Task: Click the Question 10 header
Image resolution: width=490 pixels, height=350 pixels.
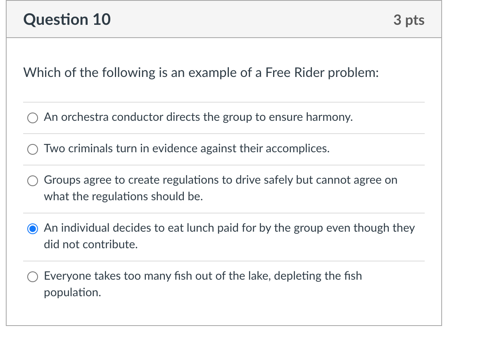Action: pyautogui.click(x=67, y=19)
